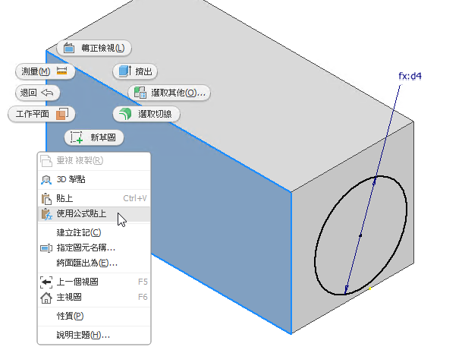This screenshot has width=462, height=350.
Task: Click the 退回 undo arrow icon
Action: (x=47, y=93)
